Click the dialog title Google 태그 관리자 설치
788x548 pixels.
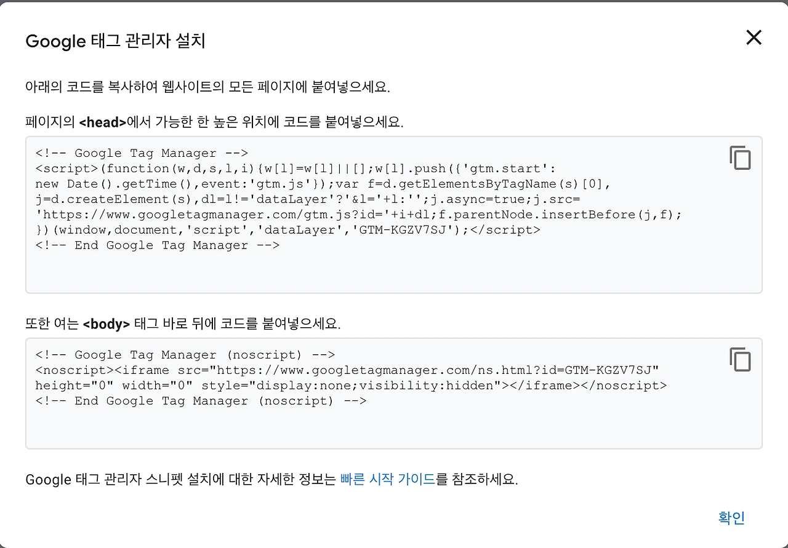tap(115, 41)
